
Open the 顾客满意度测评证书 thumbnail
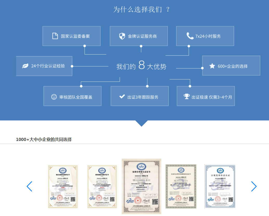click(102, 186)
